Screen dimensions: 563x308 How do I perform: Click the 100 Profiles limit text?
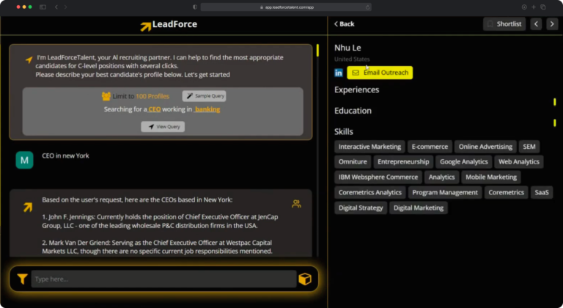pos(152,96)
